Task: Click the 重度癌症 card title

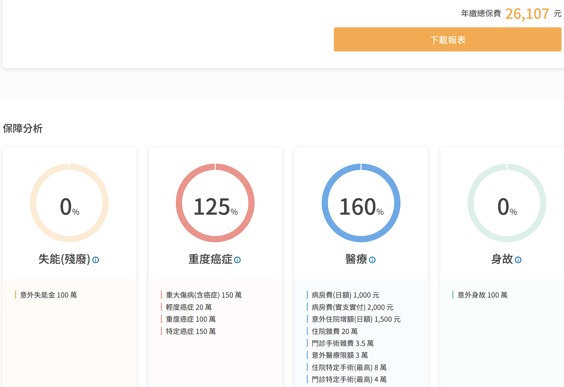Action: point(210,259)
